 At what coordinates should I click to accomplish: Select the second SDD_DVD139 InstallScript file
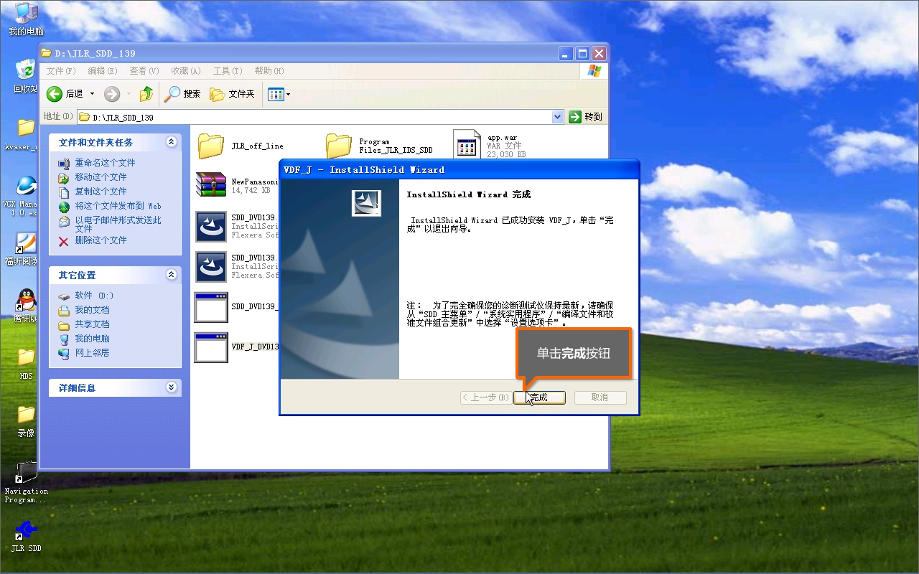pos(236,266)
